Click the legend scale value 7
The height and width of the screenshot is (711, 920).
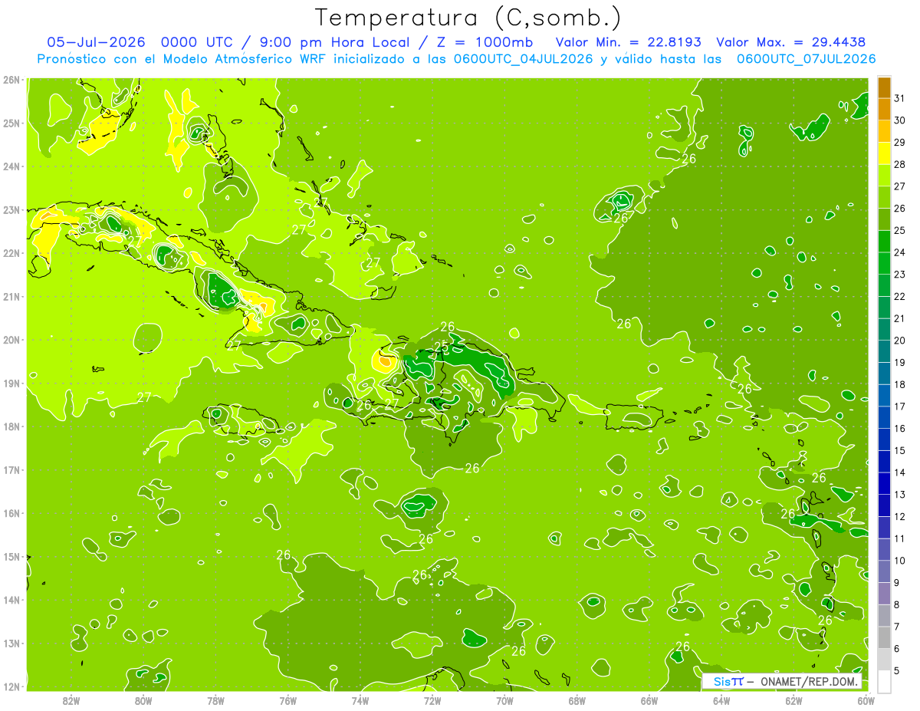pos(897,627)
